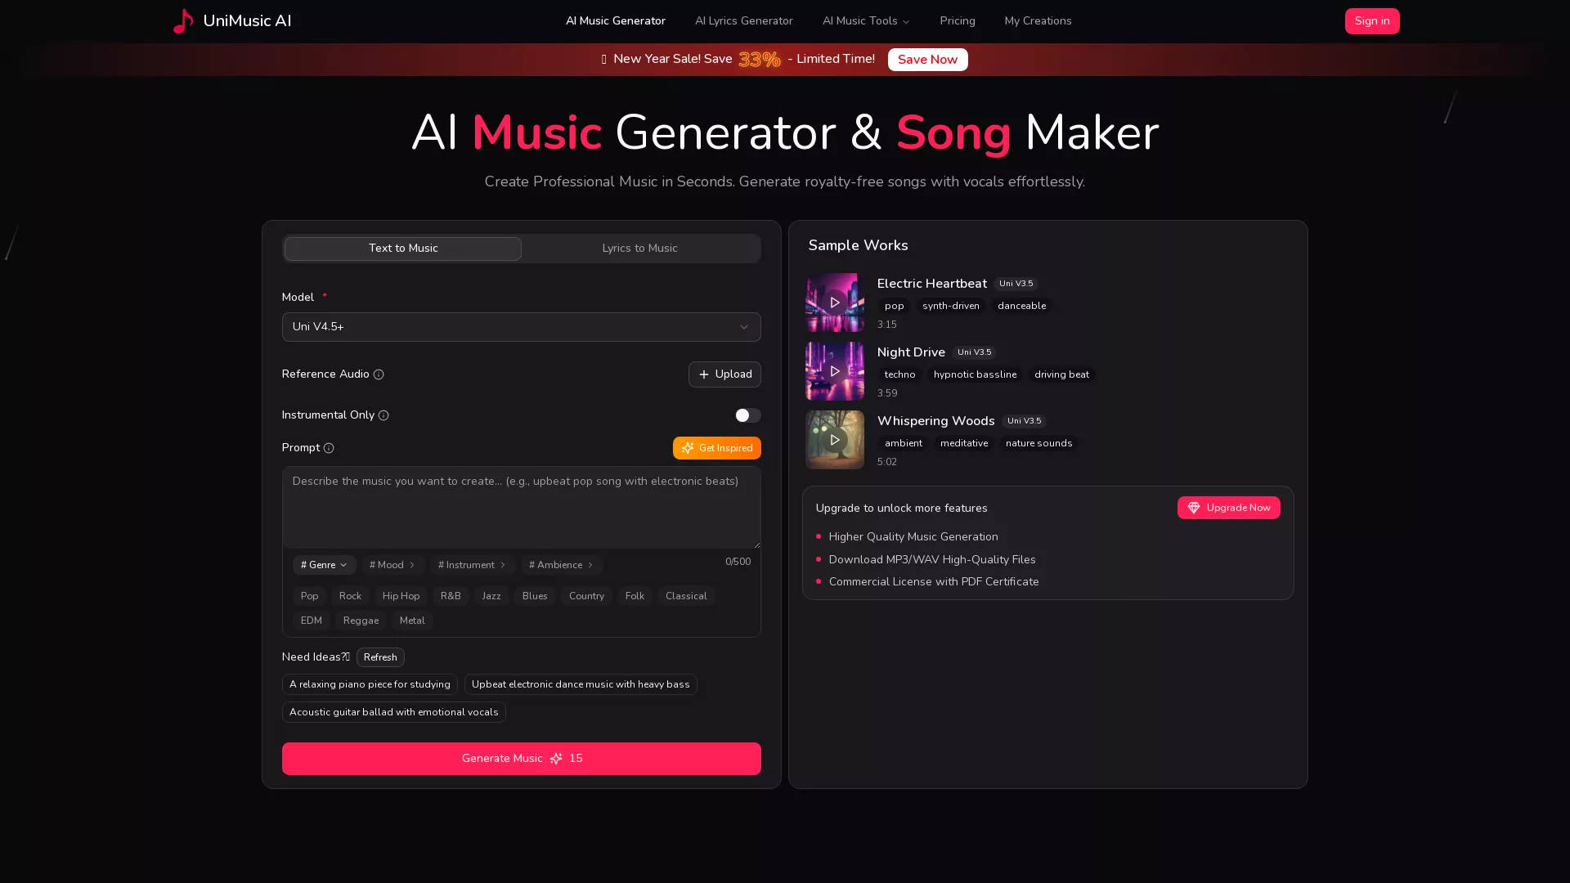Viewport: 1570px width, 883px height.
Task: Click the Reference Audio info icon
Action: pyautogui.click(x=379, y=374)
